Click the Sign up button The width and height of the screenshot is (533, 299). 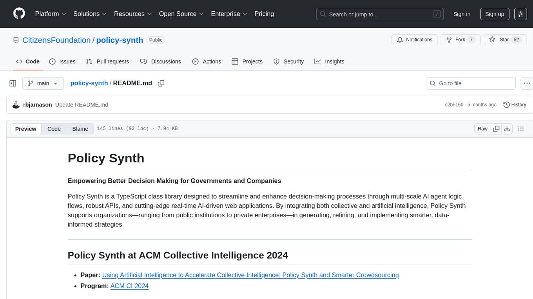495,14
